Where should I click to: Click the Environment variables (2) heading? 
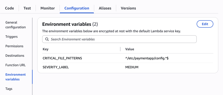click(70, 24)
